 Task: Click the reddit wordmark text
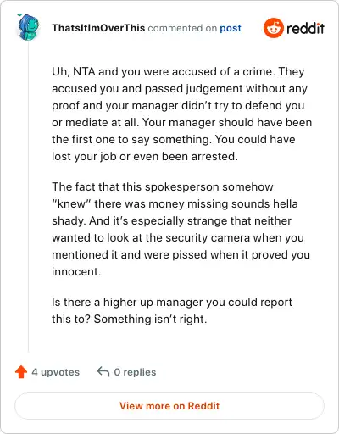(305, 28)
